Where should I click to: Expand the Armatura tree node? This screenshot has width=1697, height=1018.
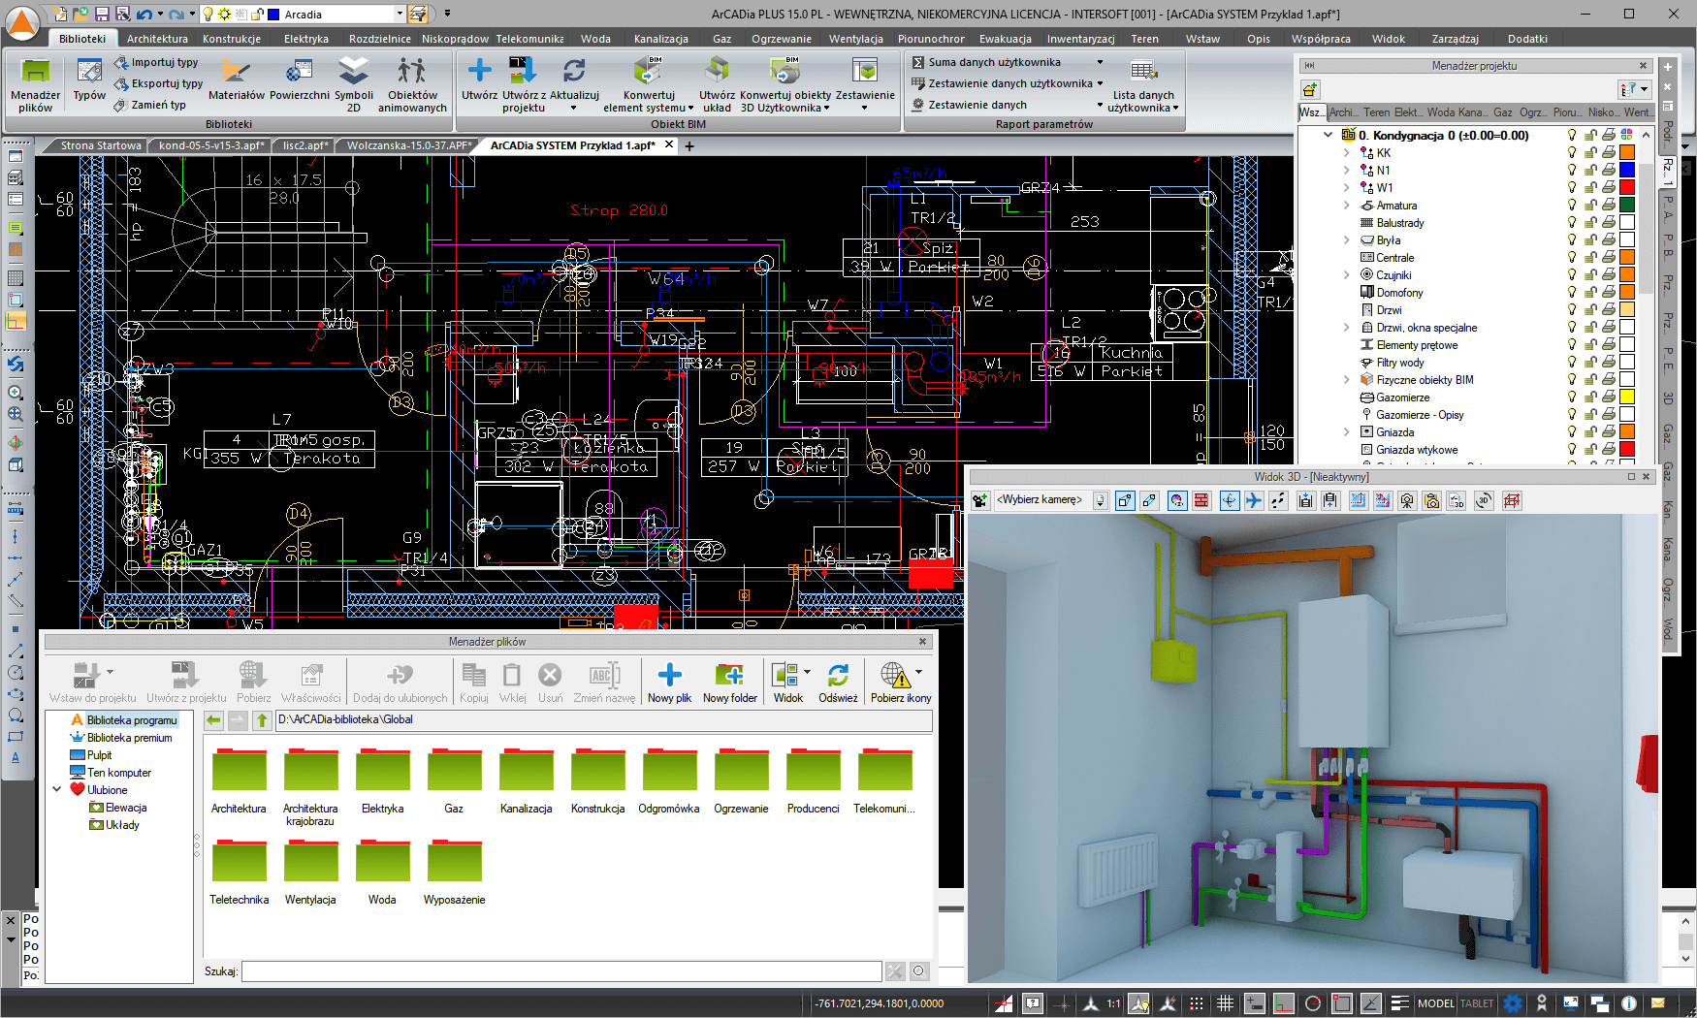[x=1346, y=205]
